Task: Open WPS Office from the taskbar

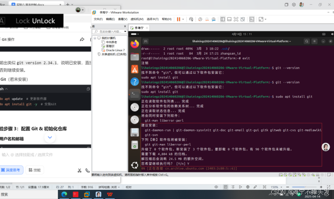Action: [x=110, y=194]
